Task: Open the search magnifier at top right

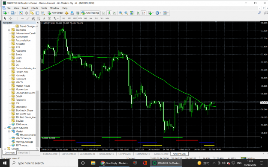Action: point(259,13)
